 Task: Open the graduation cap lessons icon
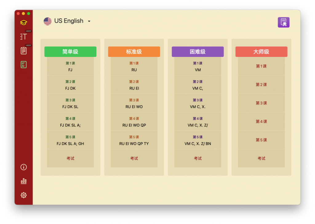coord(23,22)
